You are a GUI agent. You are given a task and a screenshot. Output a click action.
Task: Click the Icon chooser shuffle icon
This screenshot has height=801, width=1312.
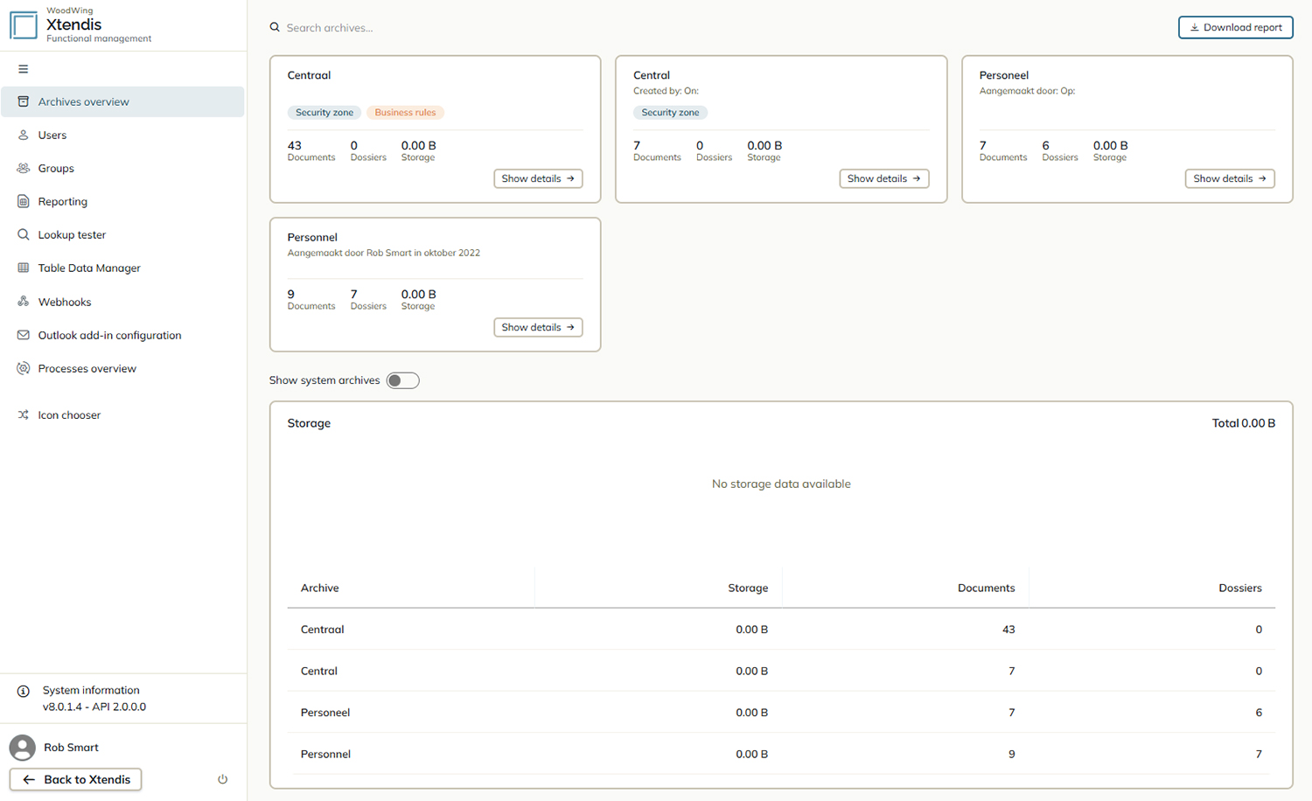click(24, 414)
